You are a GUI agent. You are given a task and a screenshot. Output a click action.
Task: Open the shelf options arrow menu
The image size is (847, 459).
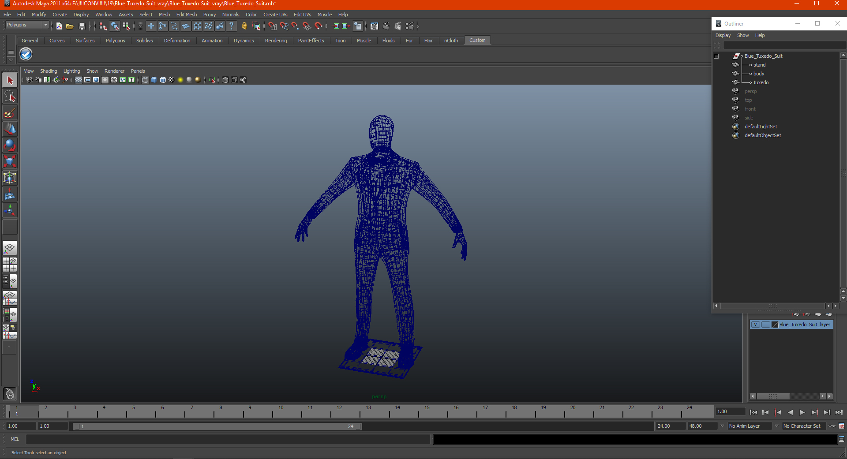[11, 59]
